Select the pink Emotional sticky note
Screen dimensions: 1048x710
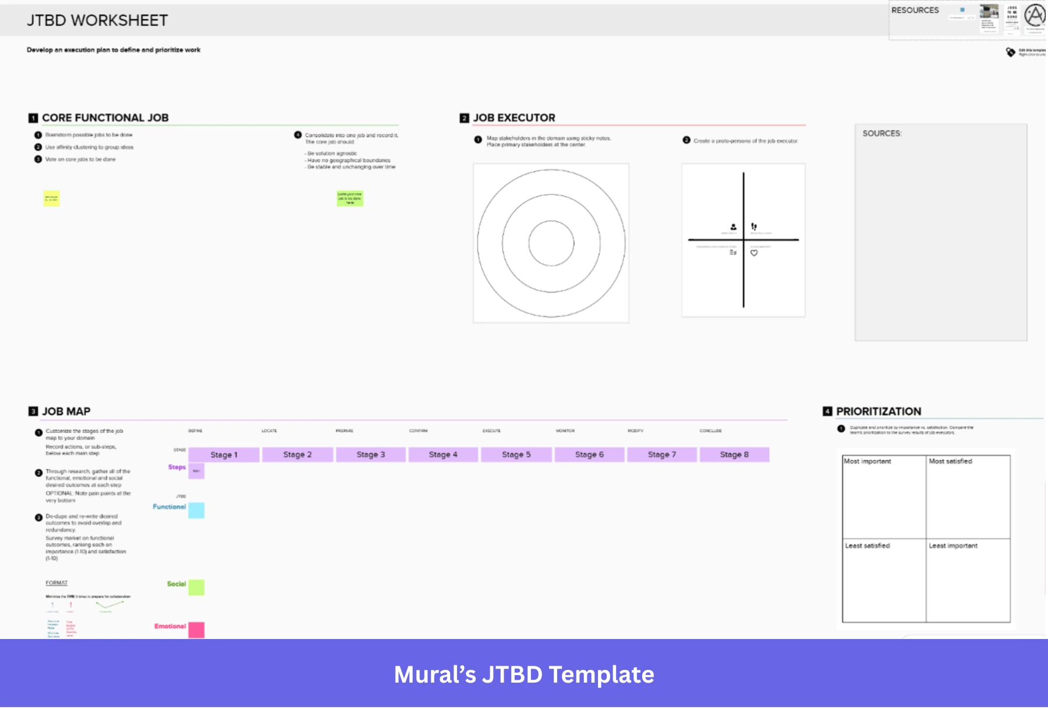[196, 630]
